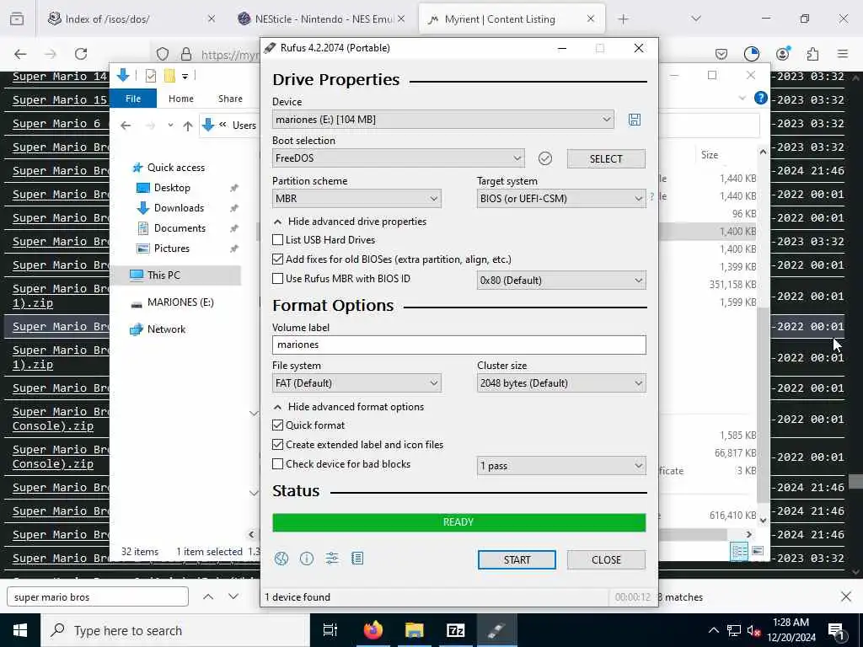Reload the Firefox page
Image resolution: width=863 pixels, height=647 pixels.
tap(81, 54)
